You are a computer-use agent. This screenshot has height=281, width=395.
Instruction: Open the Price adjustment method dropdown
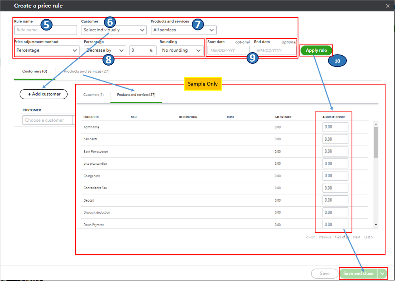click(47, 50)
